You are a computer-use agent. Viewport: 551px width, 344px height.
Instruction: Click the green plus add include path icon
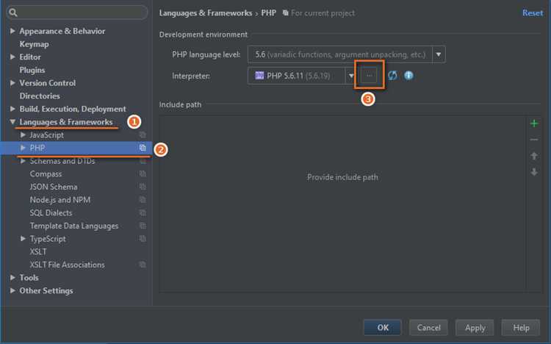(x=534, y=123)
